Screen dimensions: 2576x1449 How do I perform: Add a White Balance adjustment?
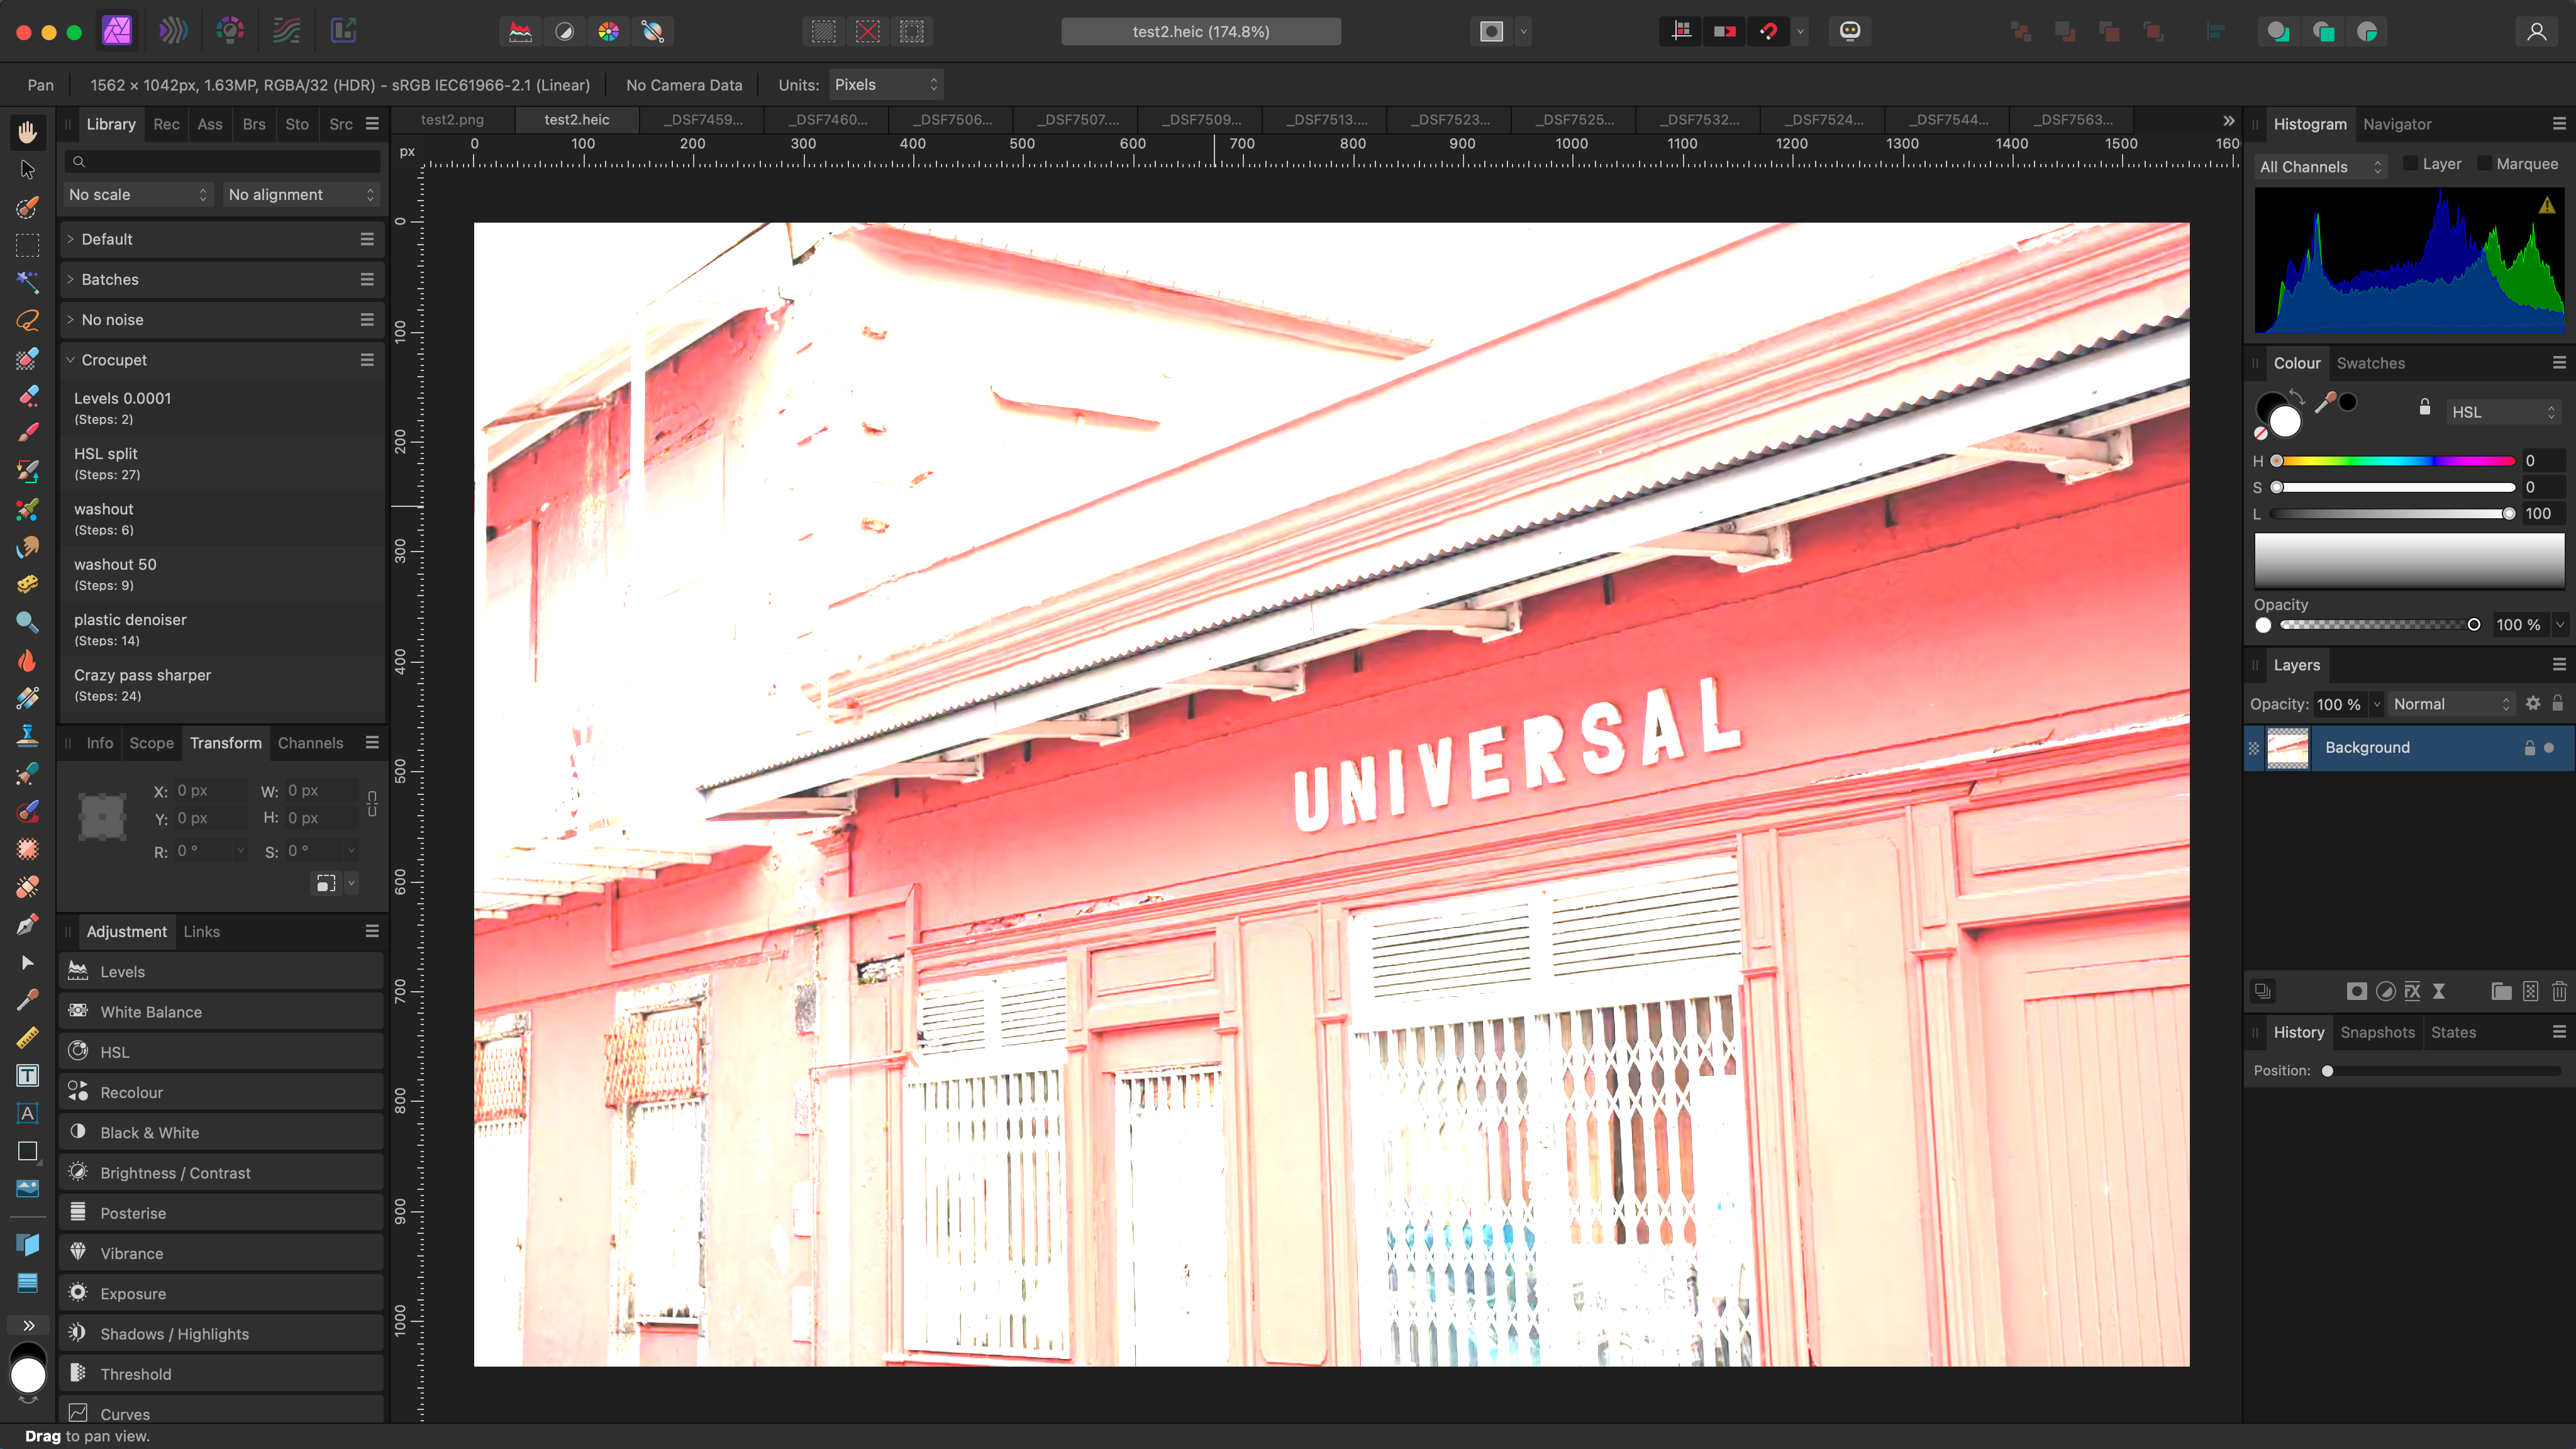point(222,1011)
